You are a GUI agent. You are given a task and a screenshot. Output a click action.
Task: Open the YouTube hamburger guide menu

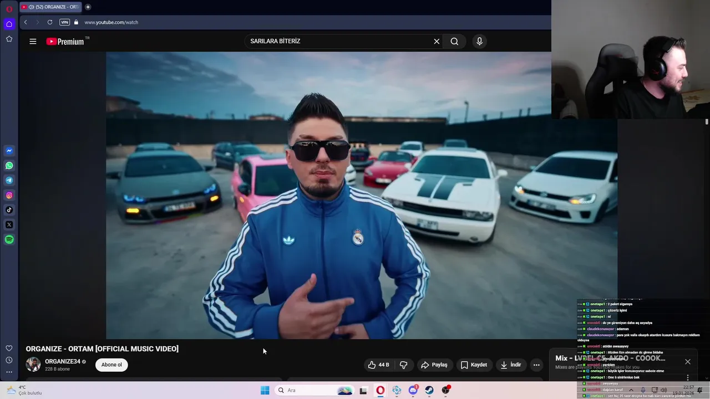(x=33, y=41)
